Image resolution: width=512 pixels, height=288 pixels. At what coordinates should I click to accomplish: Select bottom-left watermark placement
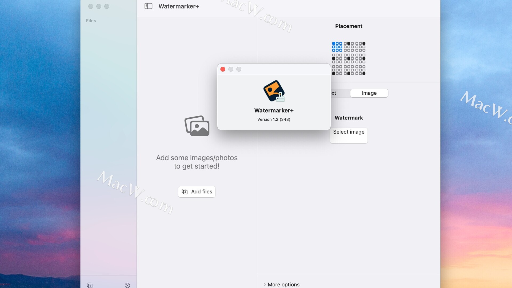coord(337,70)
